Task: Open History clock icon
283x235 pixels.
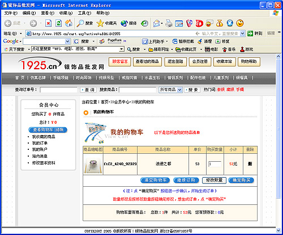Action: pyautogui.click(x=144, y=23)
